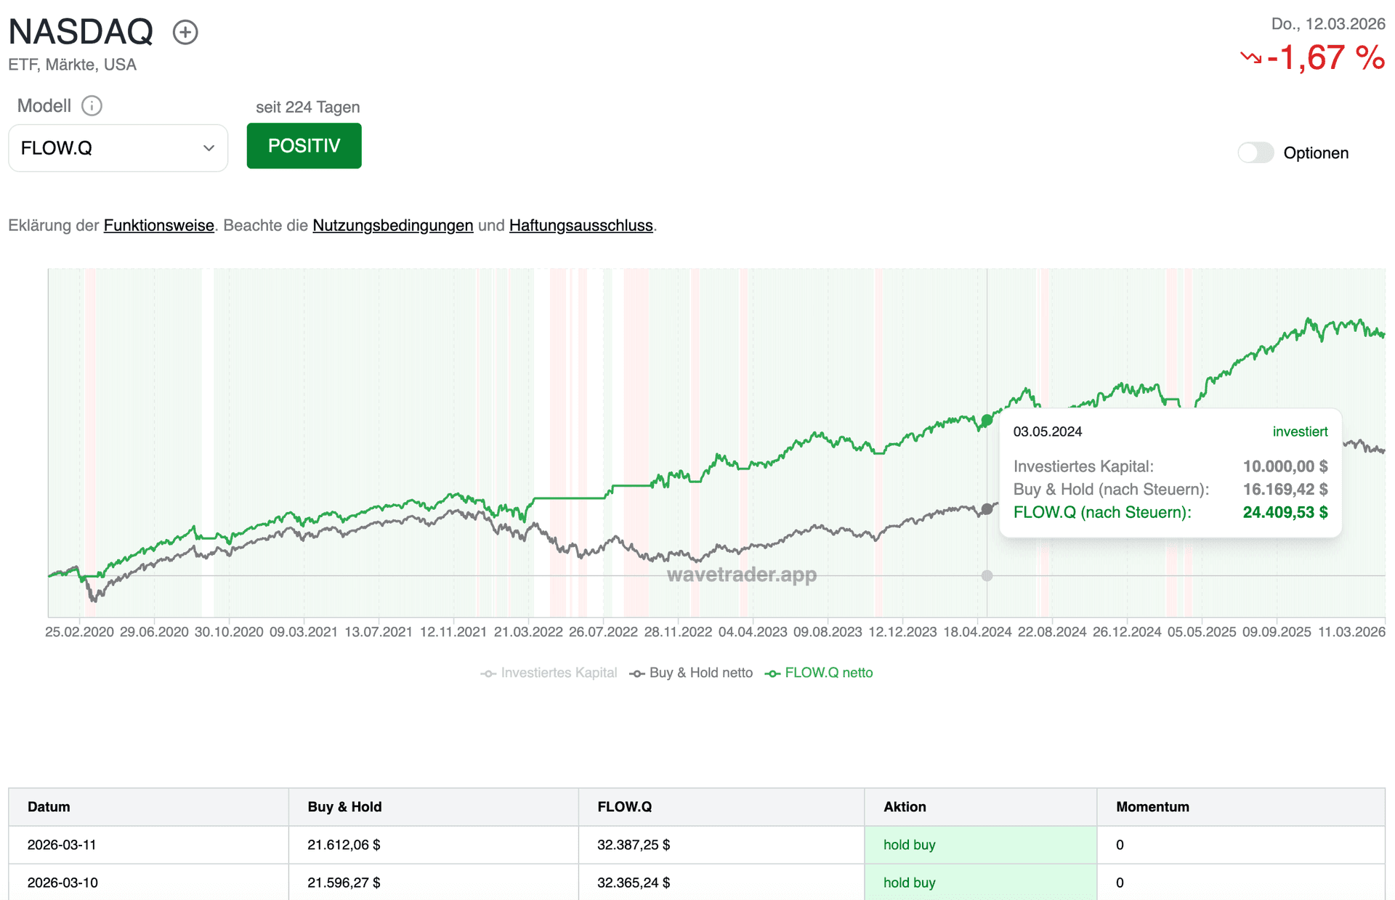Click the FLOW.Q netto legend marker icon

tap(772, 673)
